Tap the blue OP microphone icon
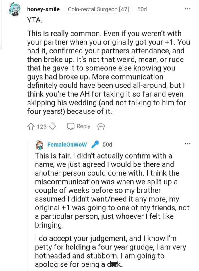Screen dimensions: 199x271 point(95,145)
